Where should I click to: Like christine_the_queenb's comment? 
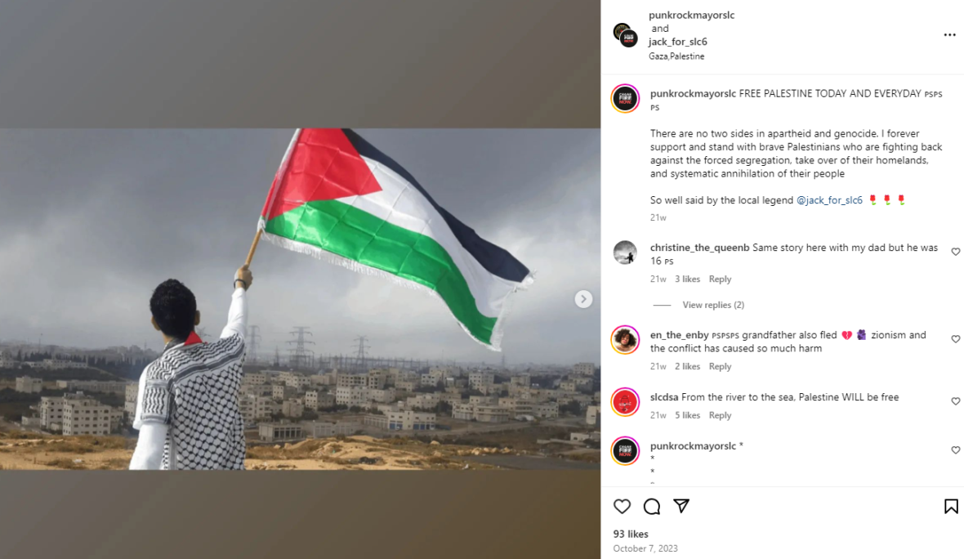tap(955, 252)
